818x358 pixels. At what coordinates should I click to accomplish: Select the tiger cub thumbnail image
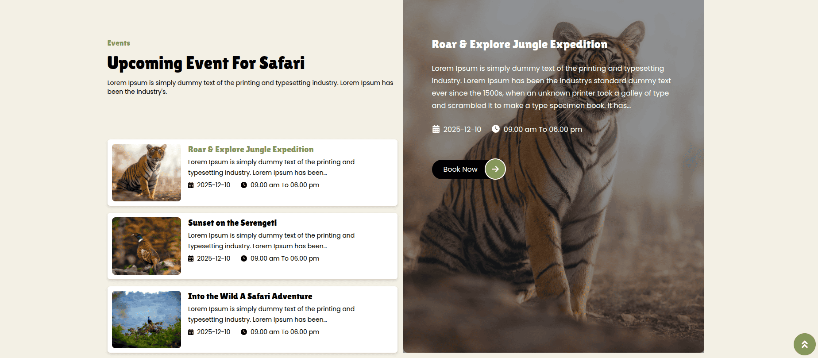point(147,173)
